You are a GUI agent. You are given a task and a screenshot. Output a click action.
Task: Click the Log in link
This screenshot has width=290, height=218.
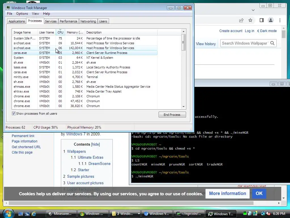(249, 31)
